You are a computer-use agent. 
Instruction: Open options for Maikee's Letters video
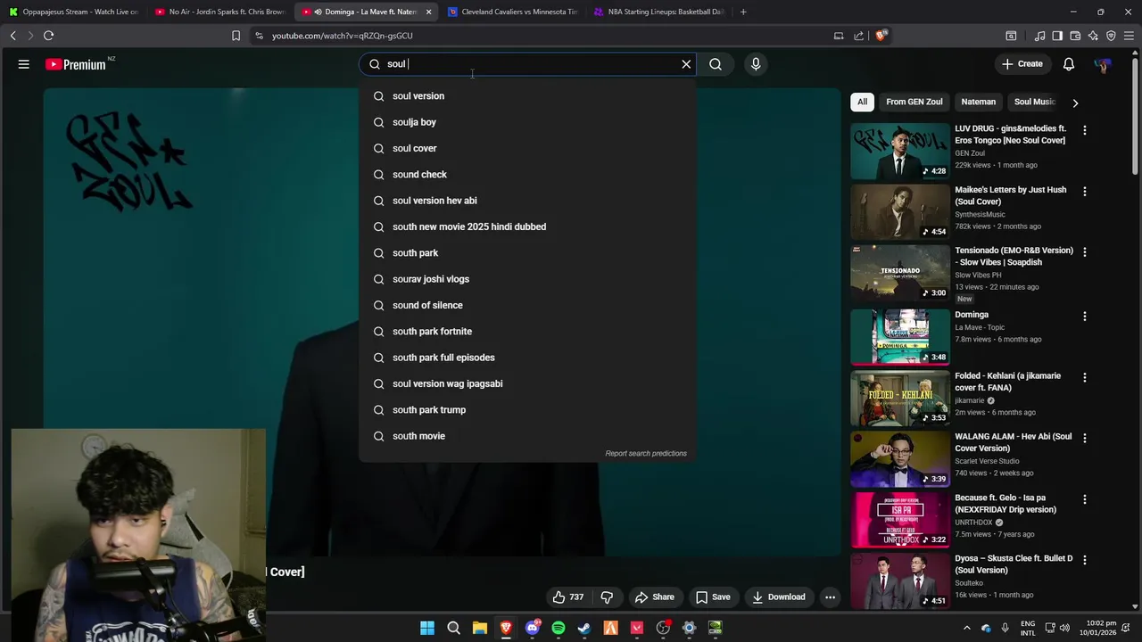pos(1085,192)
